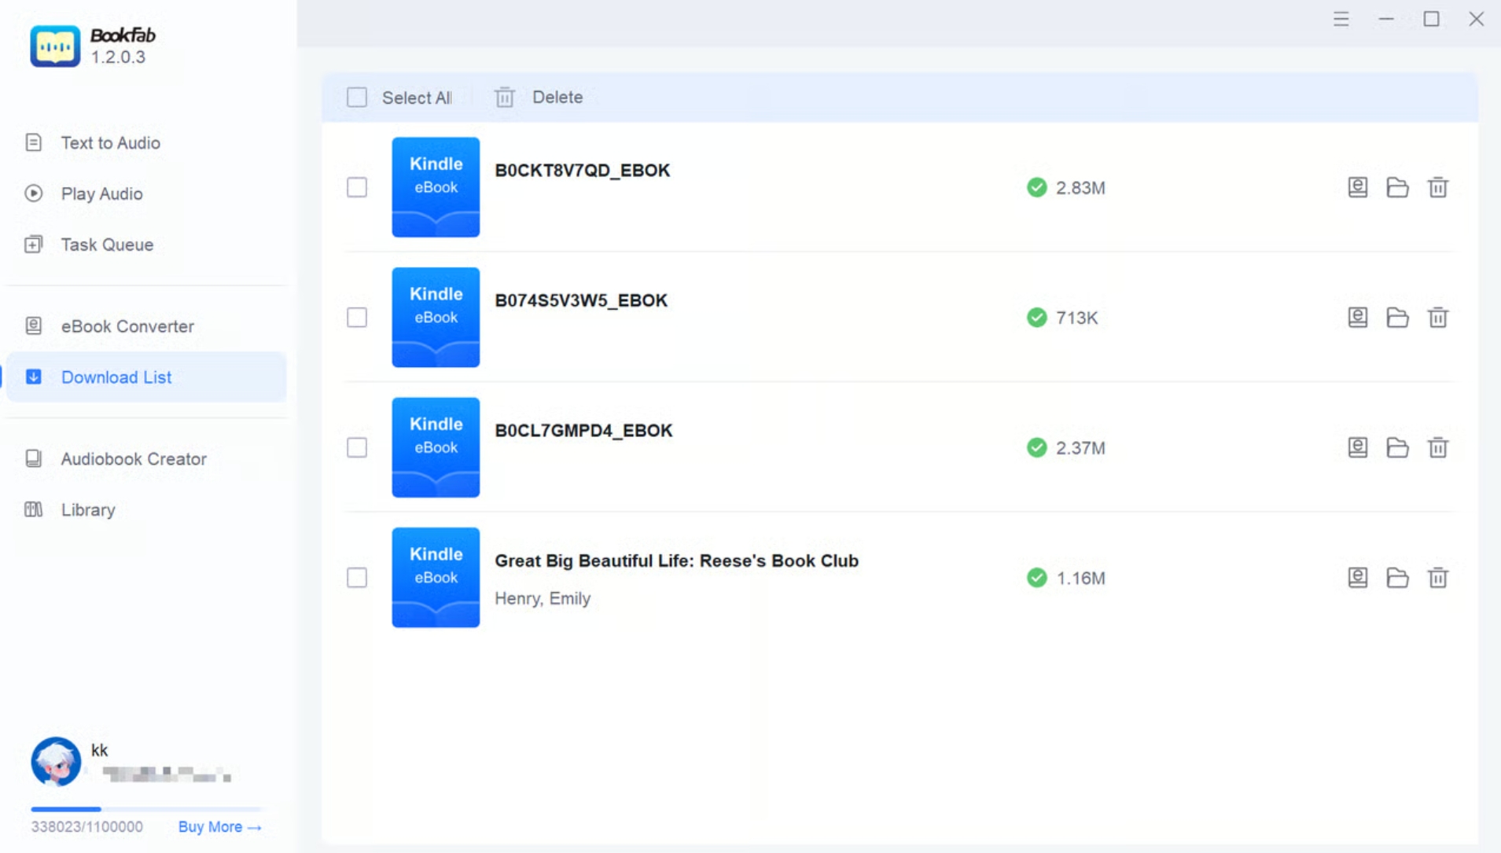Open the eBook viewer for B0CKT8V7QD_EBOK

tap(1357, 187)
